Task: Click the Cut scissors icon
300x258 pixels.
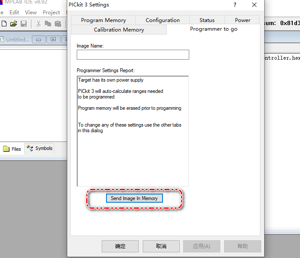Action: (x=38, y=24)
